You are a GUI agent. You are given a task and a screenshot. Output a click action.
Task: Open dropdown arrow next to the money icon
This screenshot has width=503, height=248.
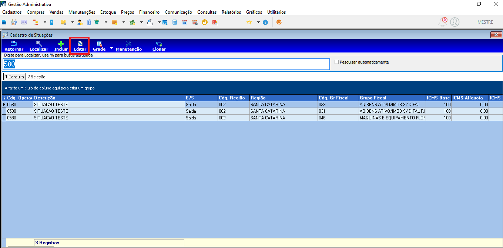coord(141,22)
